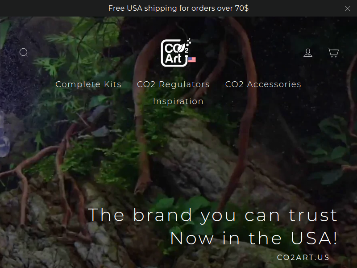Click the CO2ART.US link
Viewport: 357px width, 268px height.
click(303, 257)
